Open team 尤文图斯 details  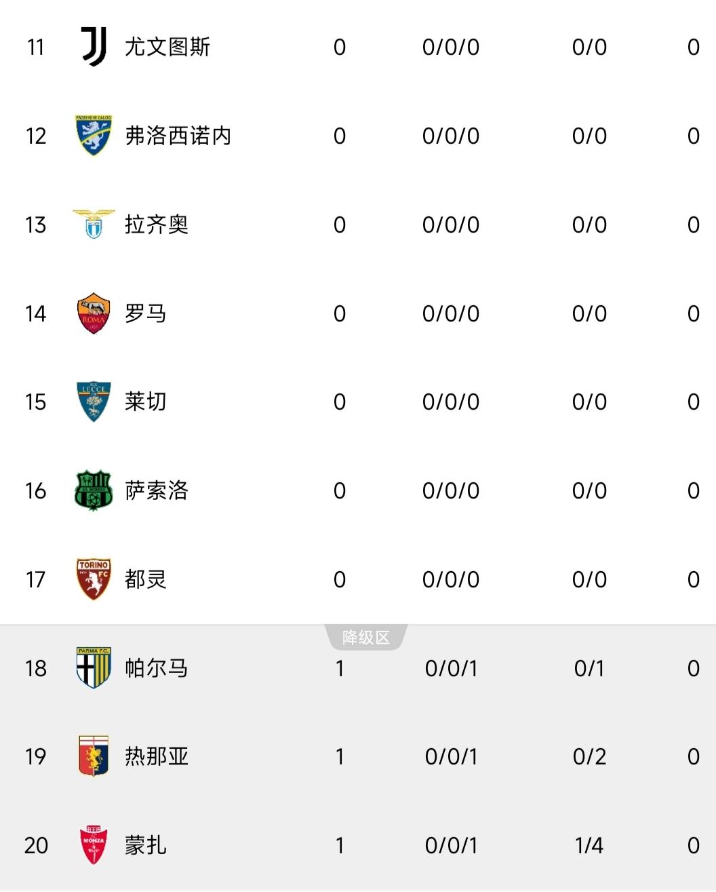(x=167, y=47)
